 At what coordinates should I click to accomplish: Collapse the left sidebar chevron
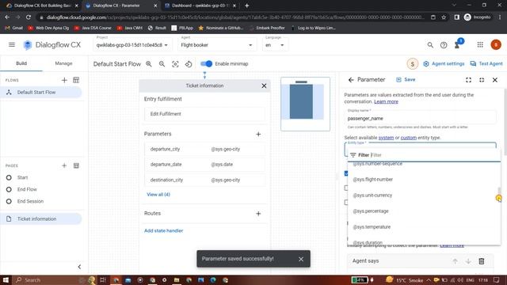click(79, 267)
